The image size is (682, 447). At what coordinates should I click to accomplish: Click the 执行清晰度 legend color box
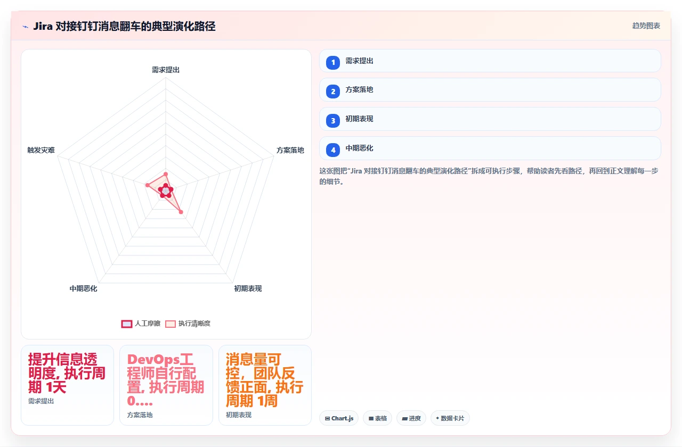point(170,324)
